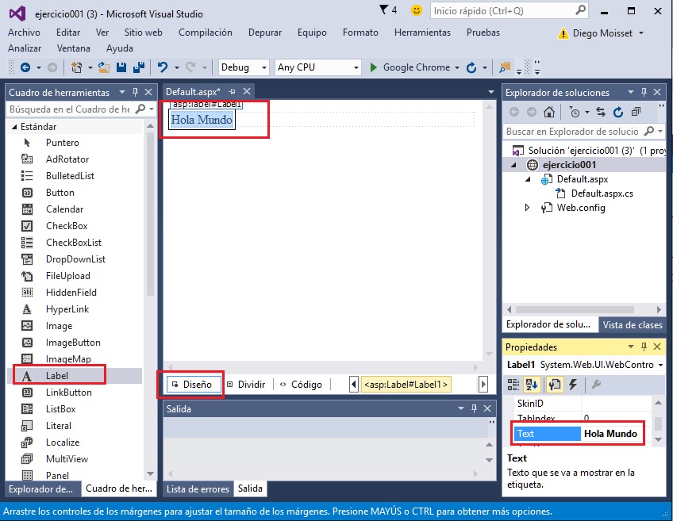Viewport: 673px width, 521px height.
Task: Click the browser refresh icon in the main toolbar
Action: 471,67
